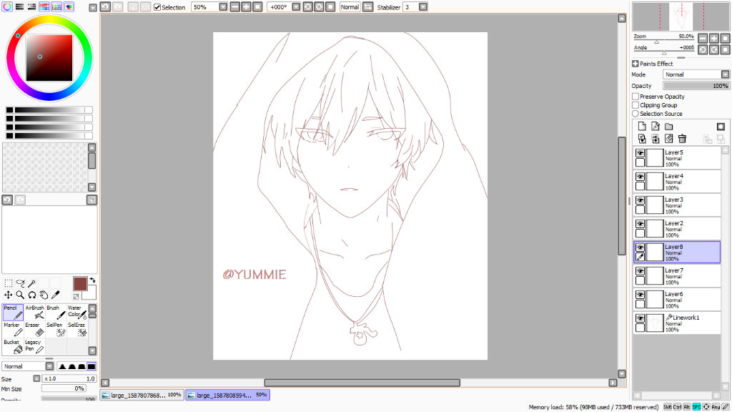Click the foreground brown color swatch

coord(80,284)
